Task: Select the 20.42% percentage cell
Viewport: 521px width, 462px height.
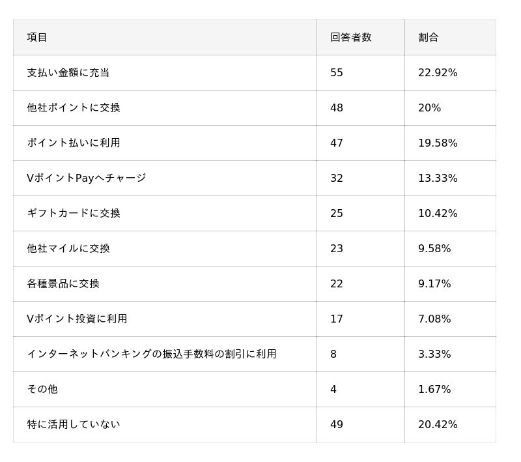Action: pyautogui.click(x=438, y=425)
